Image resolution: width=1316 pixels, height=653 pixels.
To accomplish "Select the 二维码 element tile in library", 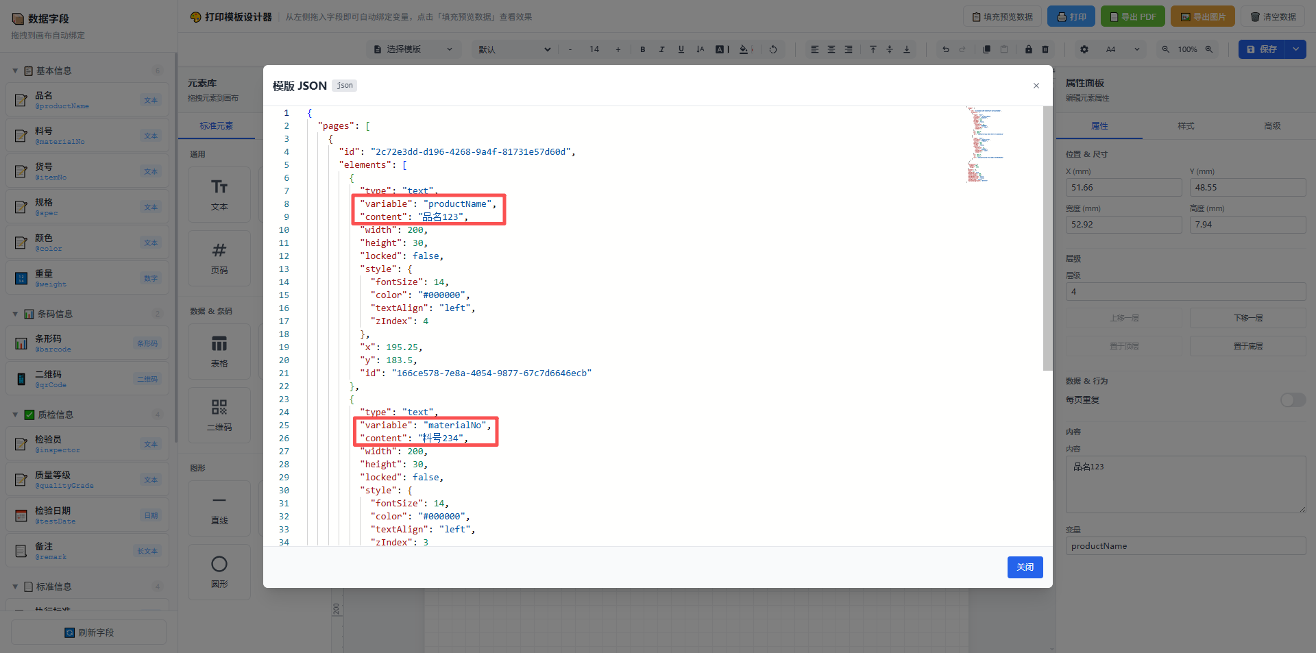I will click(x=219, y=415).
